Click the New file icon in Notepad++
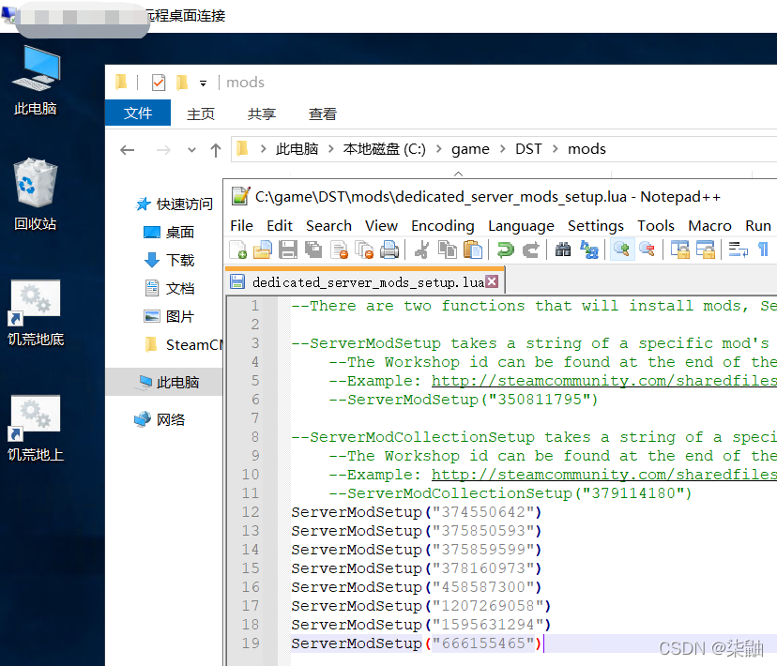The width and height of the screenshot is (777, 666). tap(238, 250)
